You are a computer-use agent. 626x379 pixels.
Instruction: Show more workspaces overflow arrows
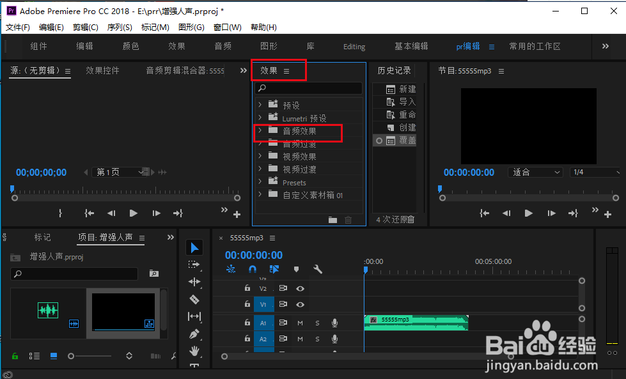(606, 46)
